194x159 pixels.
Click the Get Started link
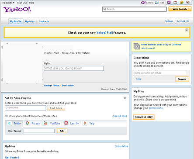point(12,157)
